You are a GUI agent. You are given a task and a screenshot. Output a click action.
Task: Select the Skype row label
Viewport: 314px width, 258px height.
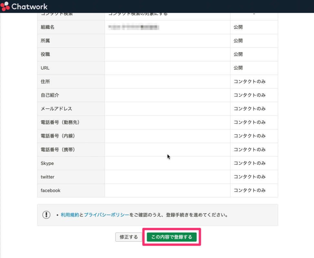tap(47, 163)
